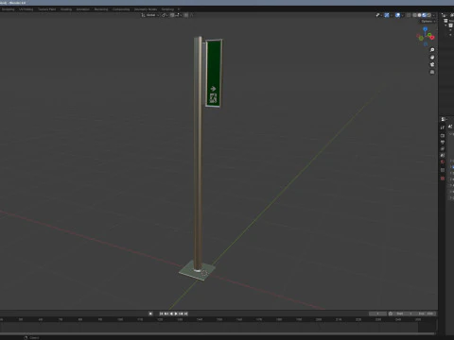454x340 pixels.
Task: Click the timeline horizontal scrollbar
Action: (218, 333)
